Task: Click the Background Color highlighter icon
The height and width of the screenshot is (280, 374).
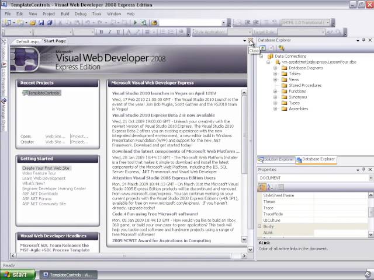Action: coord(138,32)
